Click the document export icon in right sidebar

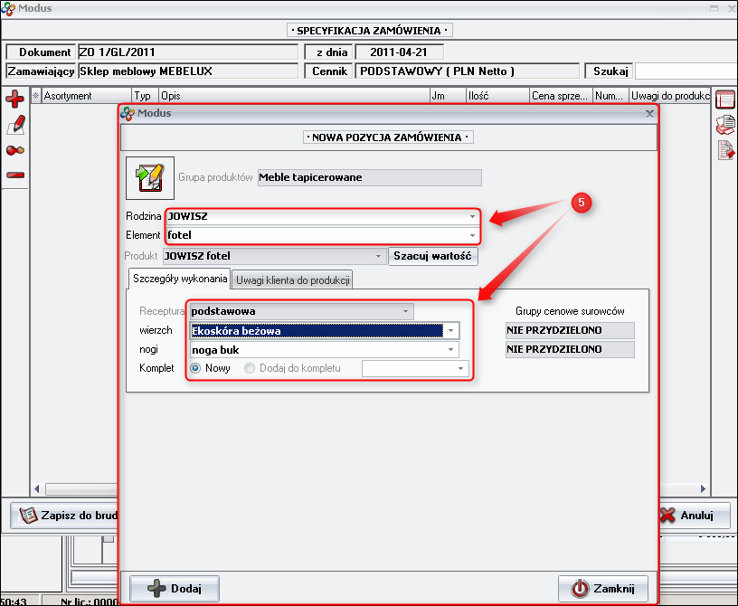tap(724, 150)
